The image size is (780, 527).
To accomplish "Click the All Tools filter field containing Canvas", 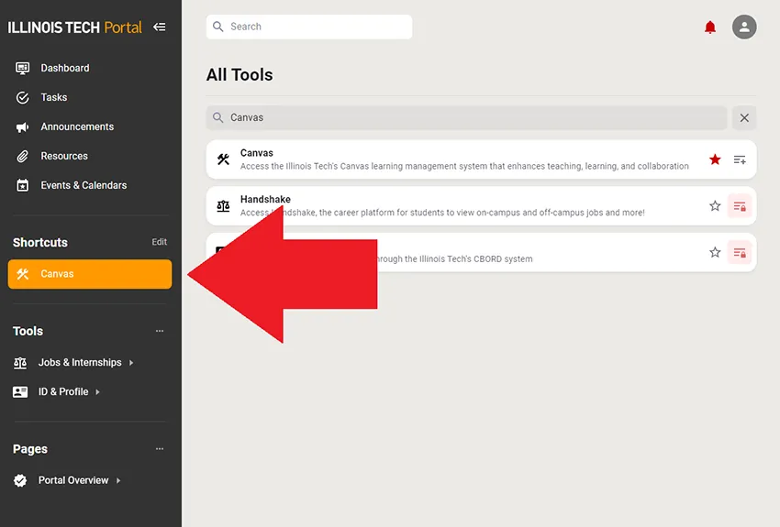I will click(x=466, y=117).
